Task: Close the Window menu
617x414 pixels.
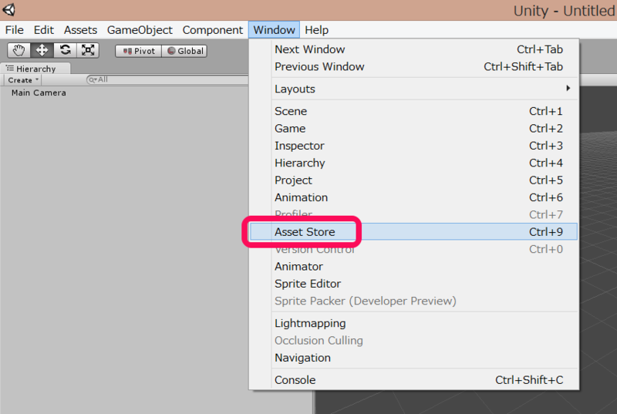Action: [274, 30]
